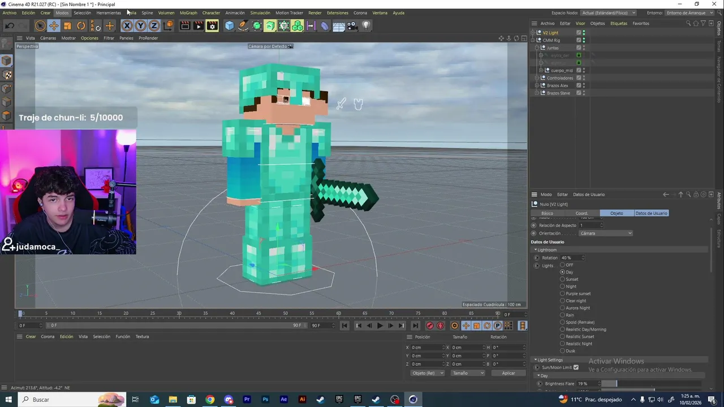Viewport: 724px width, 407px height.
Task: Switch to the Coord. attributes tab
Action: point(581,213)
